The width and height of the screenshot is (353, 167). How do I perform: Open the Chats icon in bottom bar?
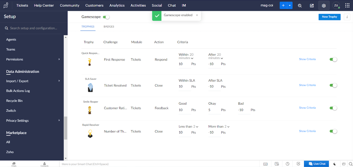[x=14, y=164]
